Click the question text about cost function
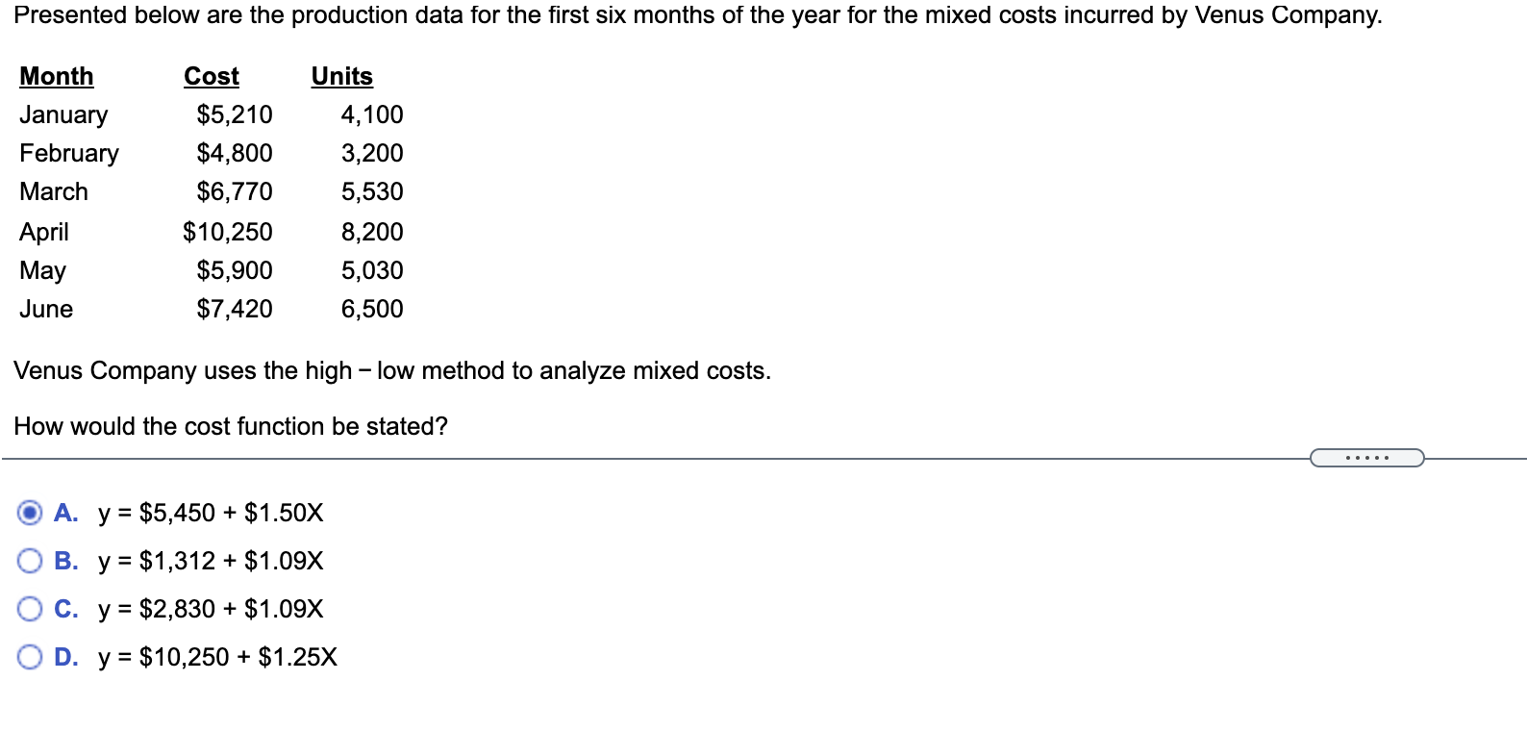Image resolution: width=1527 pixels, height=731 pixels. pyautogui.click(x=232, y=426)
